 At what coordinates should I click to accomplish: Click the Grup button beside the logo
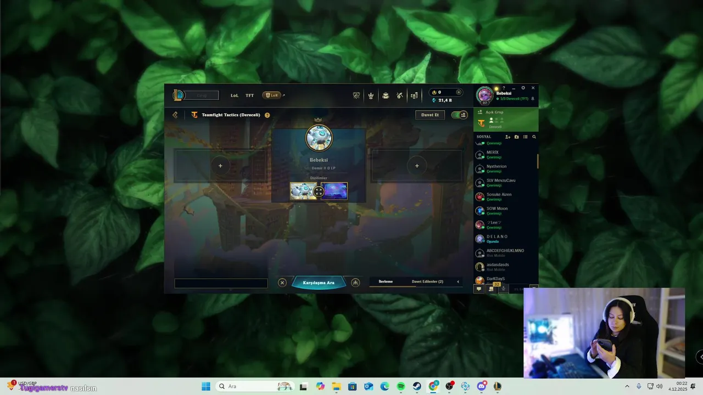(202, 95)
